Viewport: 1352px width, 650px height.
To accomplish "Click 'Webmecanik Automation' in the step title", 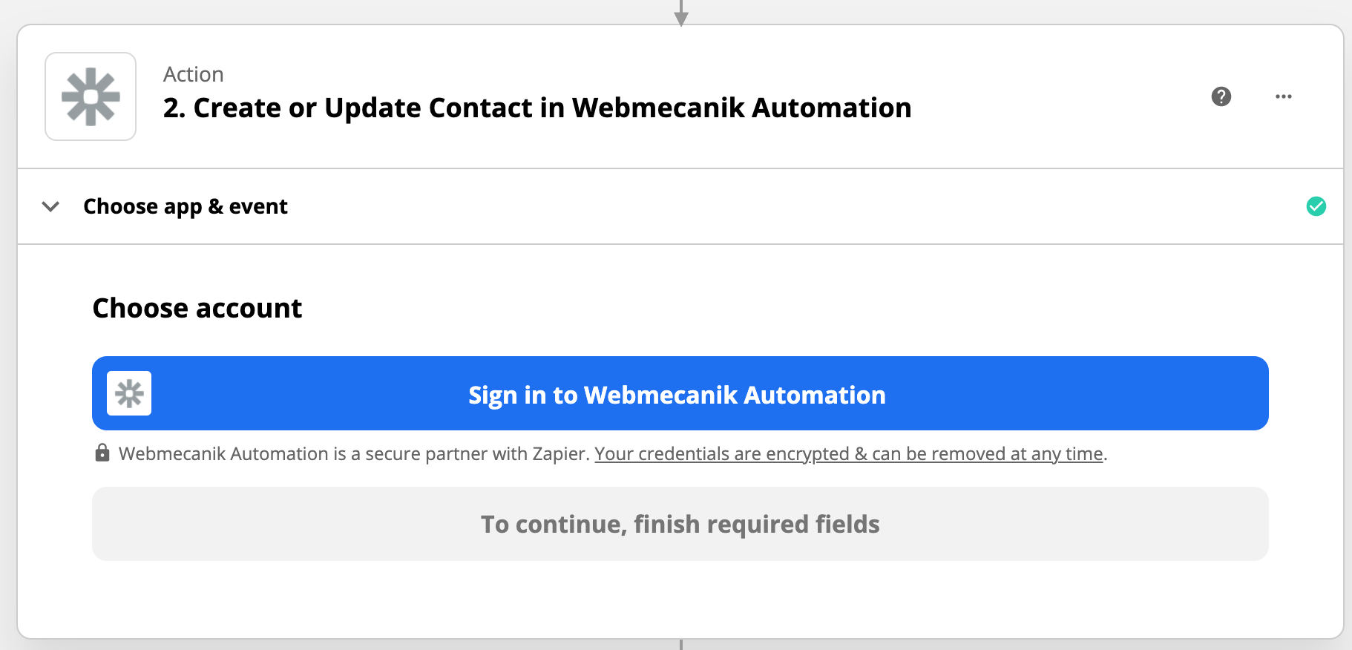I will [742, 108].
